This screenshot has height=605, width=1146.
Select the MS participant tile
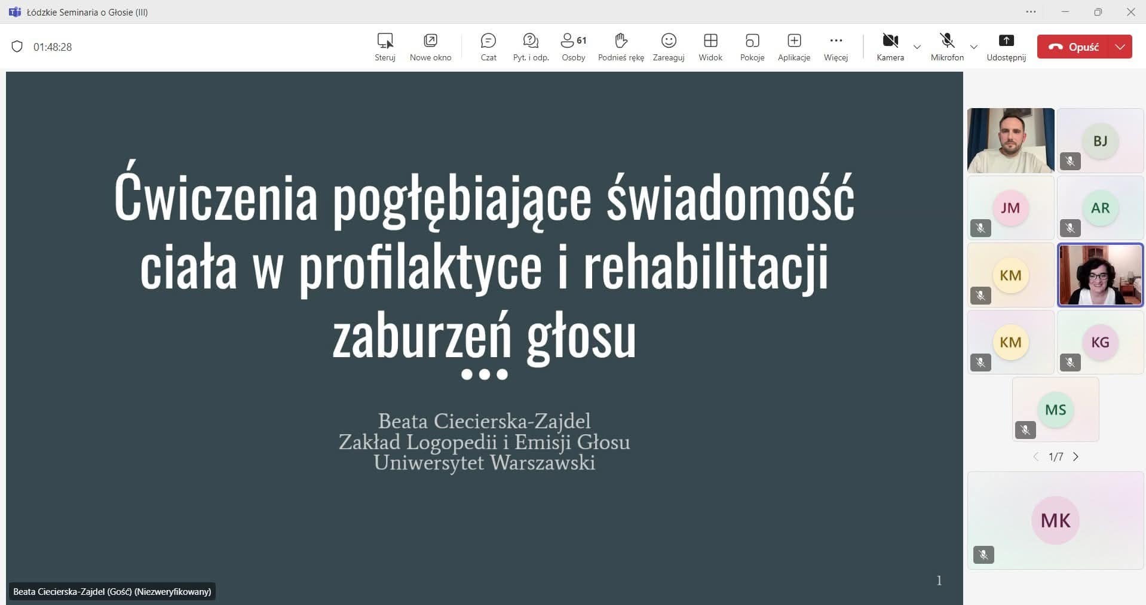click(1055, 410)
